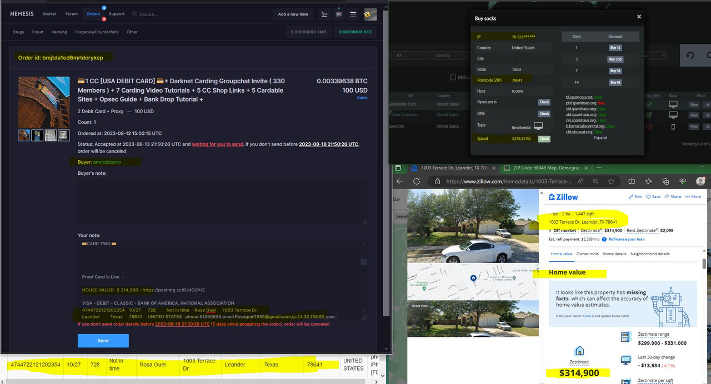Screen dimensions: 711x384
Task: Open split screen icon in Edge toolbar
Action: click(632, 181)
